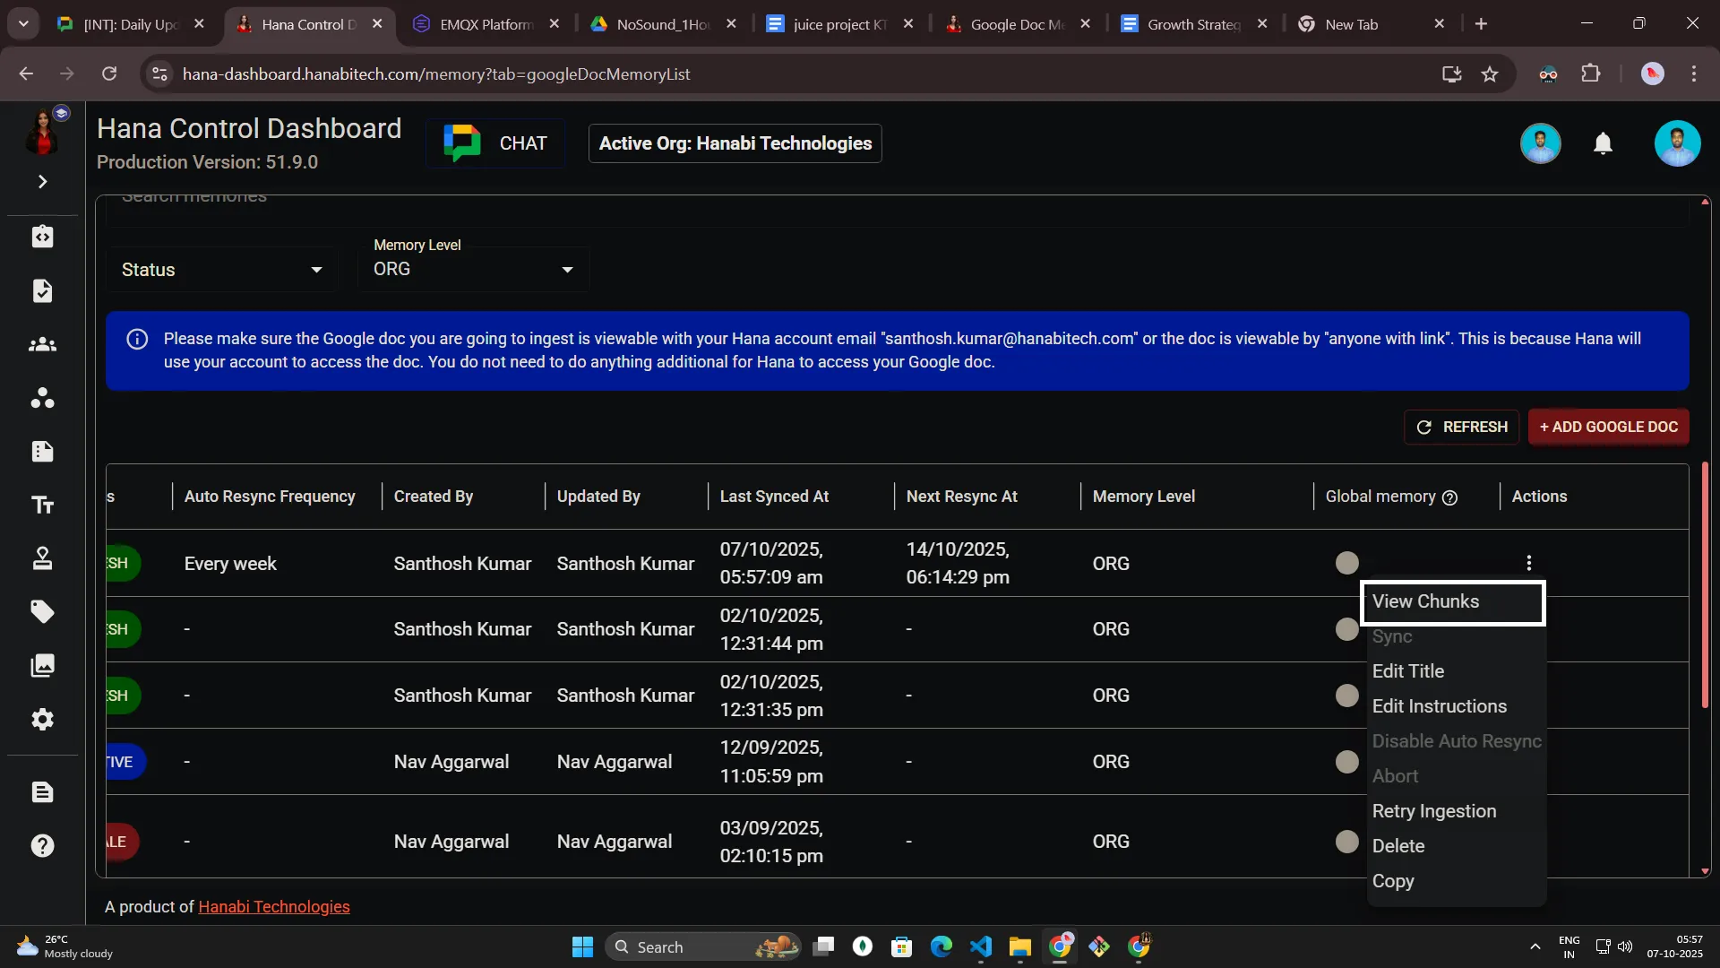Open the Help icon at sidebar bottom
Viewport: 1720px width, 968px height.
point(42,845)
